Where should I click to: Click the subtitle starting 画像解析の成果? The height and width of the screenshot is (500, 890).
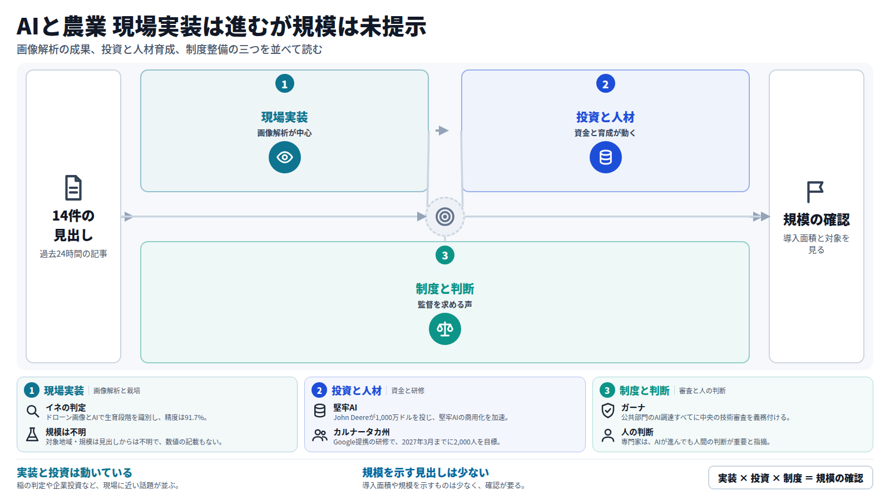pos(170,49)
